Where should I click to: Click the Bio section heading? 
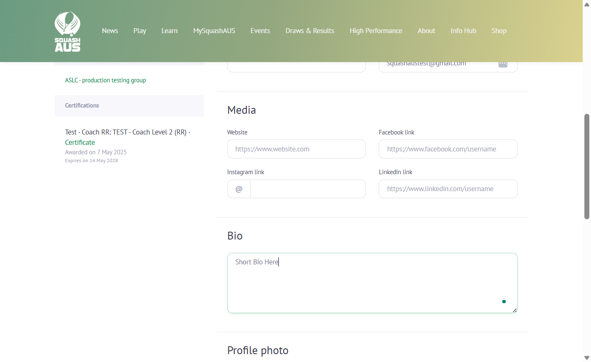point(235,236)
